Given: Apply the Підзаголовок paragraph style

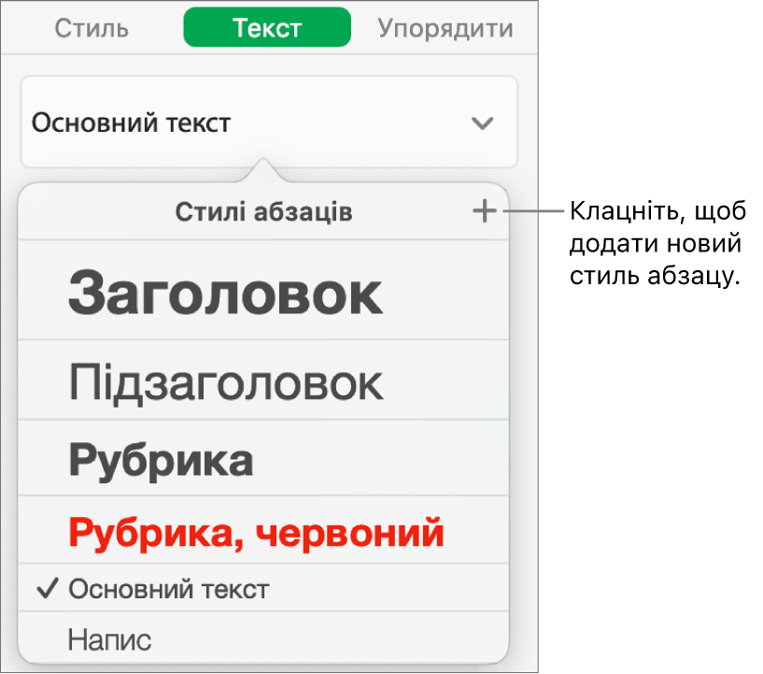Looking at the screenshot, I should (263, 380).
